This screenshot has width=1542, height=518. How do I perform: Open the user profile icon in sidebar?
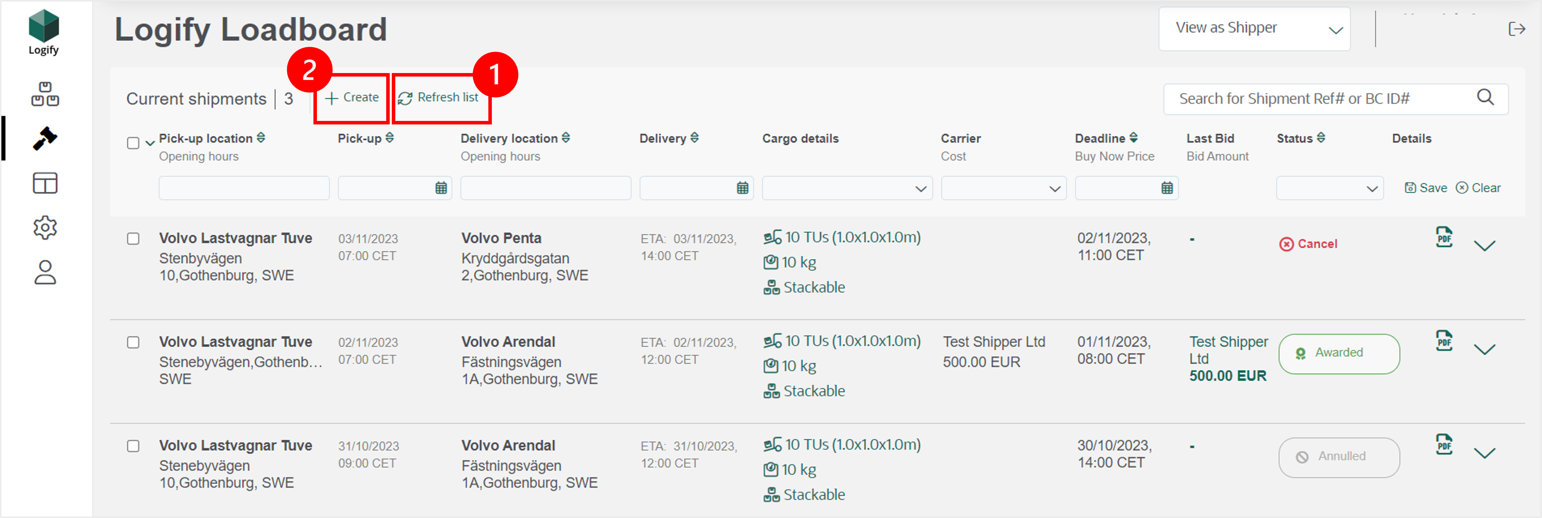(44, 273)
